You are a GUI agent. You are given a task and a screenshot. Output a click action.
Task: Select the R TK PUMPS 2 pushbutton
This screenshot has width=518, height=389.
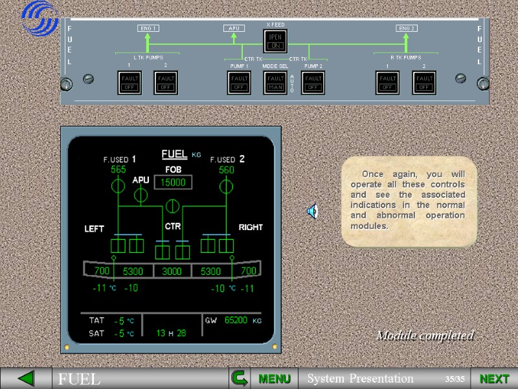coord(424,83)
